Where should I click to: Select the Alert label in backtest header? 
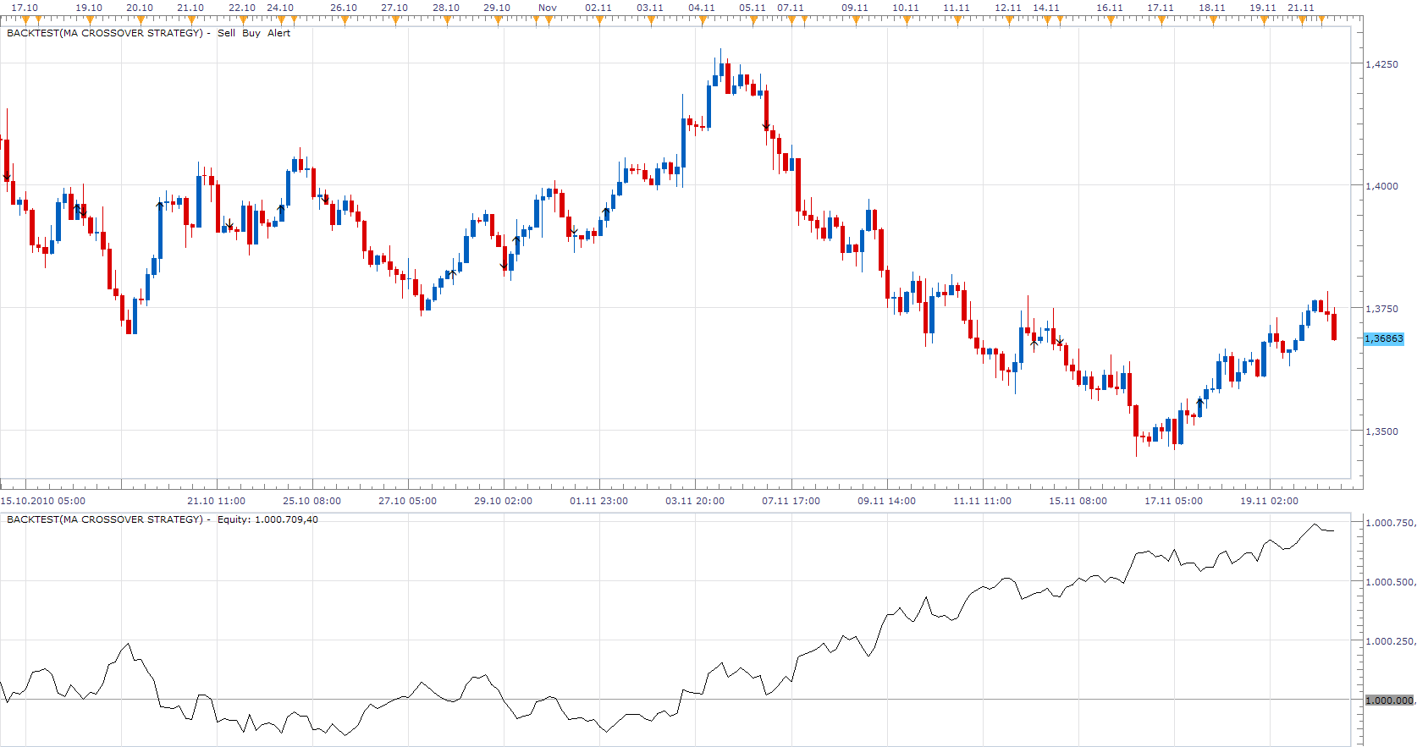[x=278, y=33]
